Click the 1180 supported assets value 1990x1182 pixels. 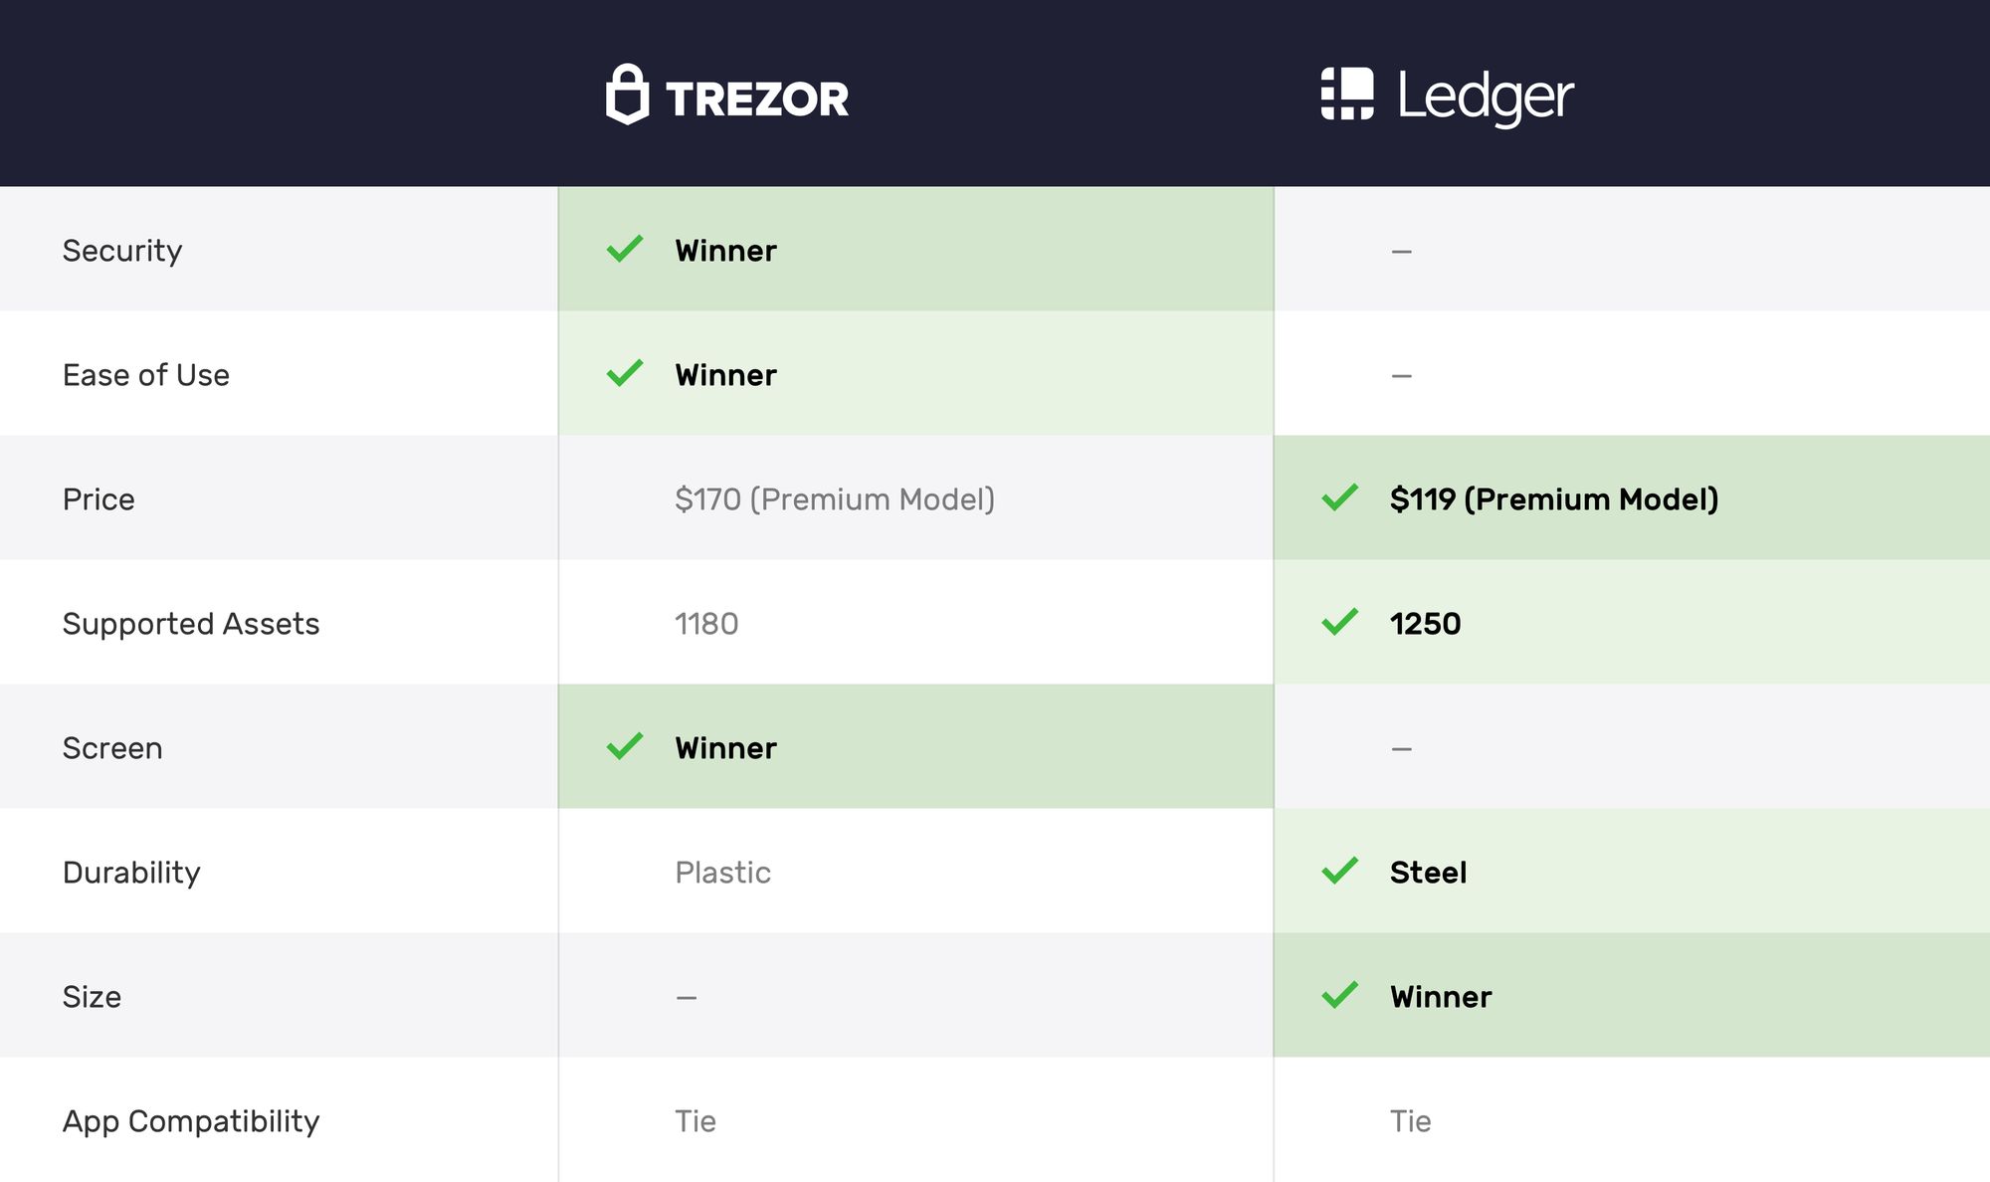(706, 624)
